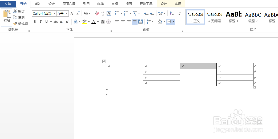Viewport: 278px width, 139px height.
Task: Apply the 无间隔 style
Action: (214, 17)
